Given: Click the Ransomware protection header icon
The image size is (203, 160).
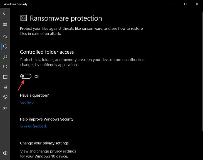Looking at the screenshot, I should [x=24, y=18].
